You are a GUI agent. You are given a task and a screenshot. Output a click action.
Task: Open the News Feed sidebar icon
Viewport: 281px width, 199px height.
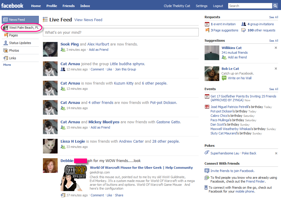pyautogui.click(x=6, y=19)
